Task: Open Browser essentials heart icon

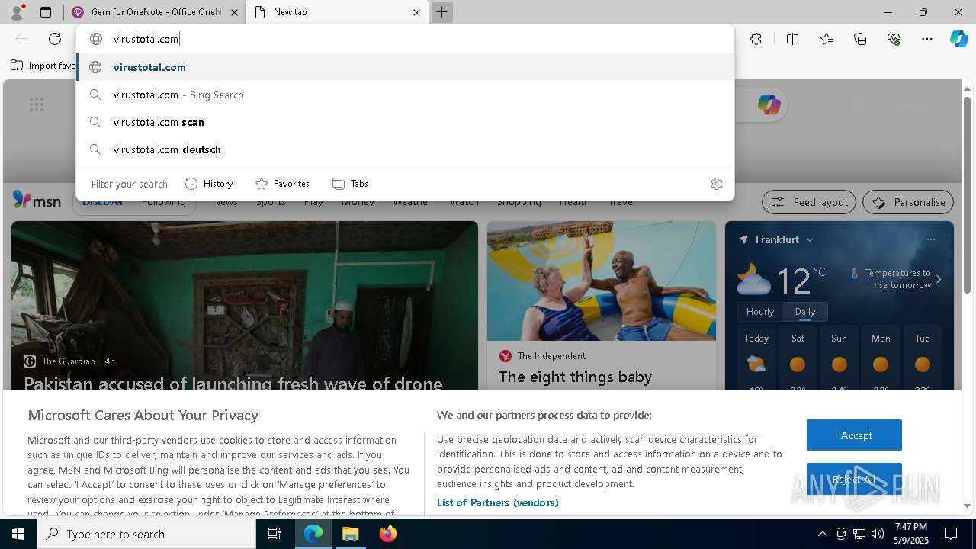Action: pyautogui.click(x=894, y=39)
